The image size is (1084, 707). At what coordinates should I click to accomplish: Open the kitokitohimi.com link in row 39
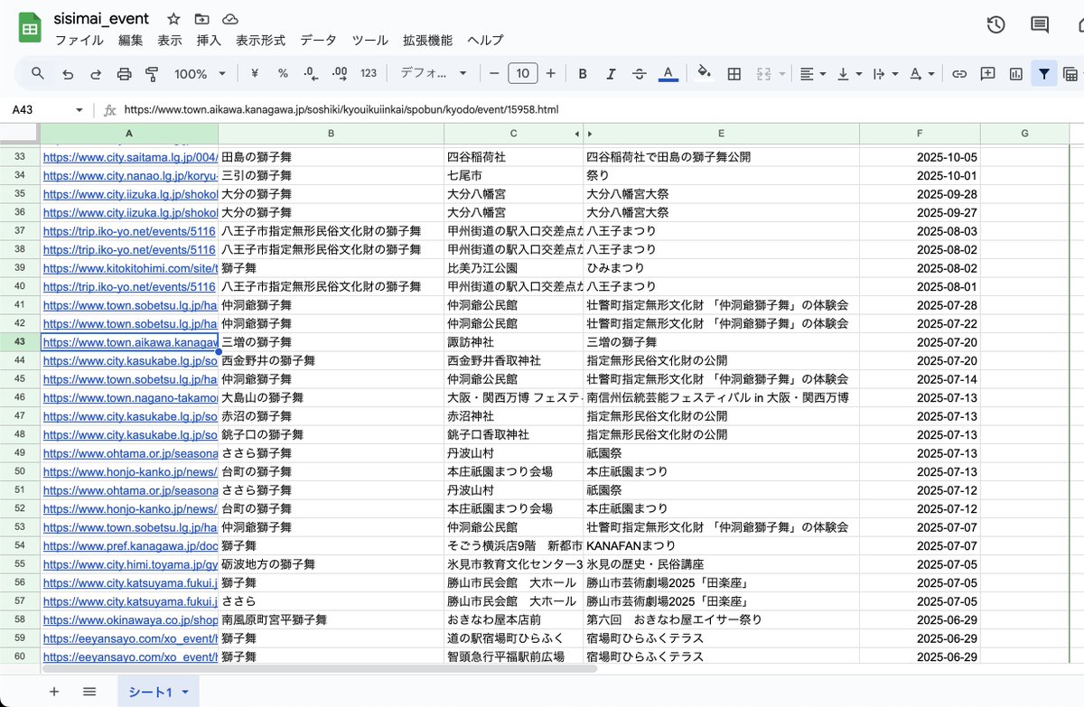(x=130, y=268)
